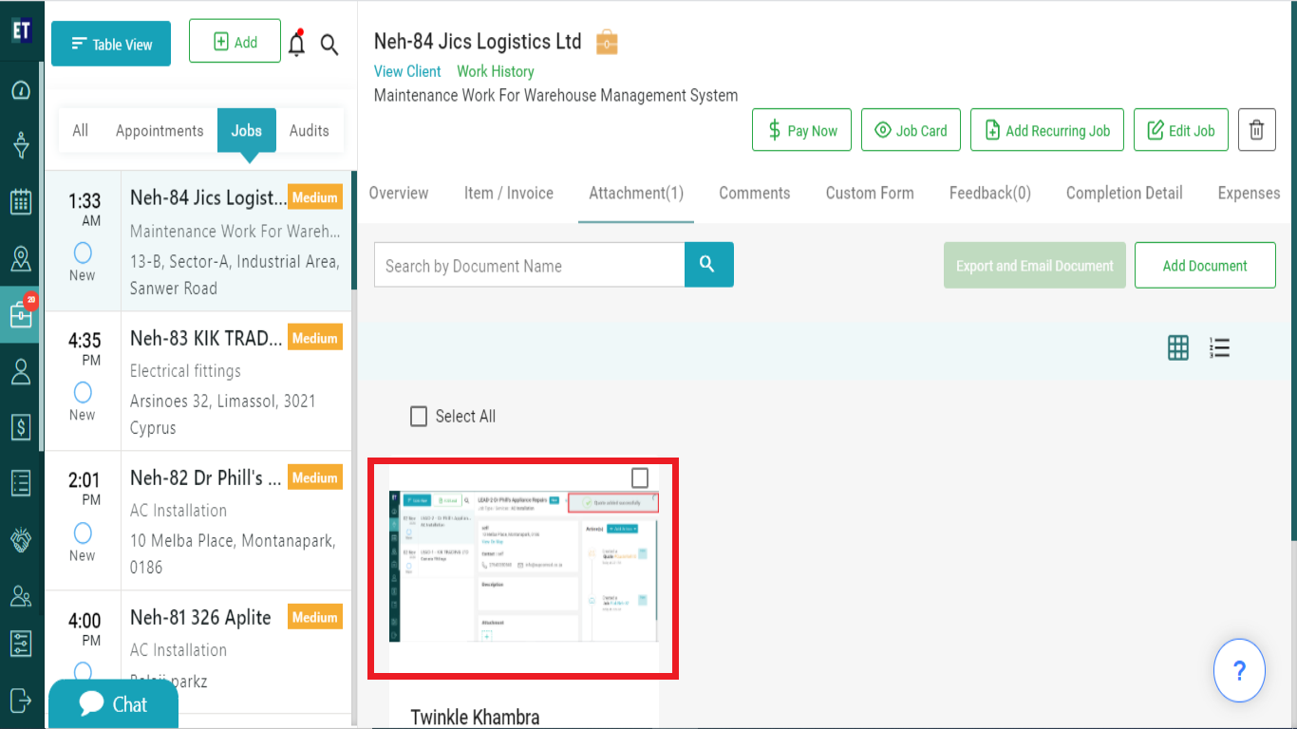Viewport: 1297px width, 729px height.
Task: Click the Twinkle Khambra uploader name
Action: tap(475, 717)
